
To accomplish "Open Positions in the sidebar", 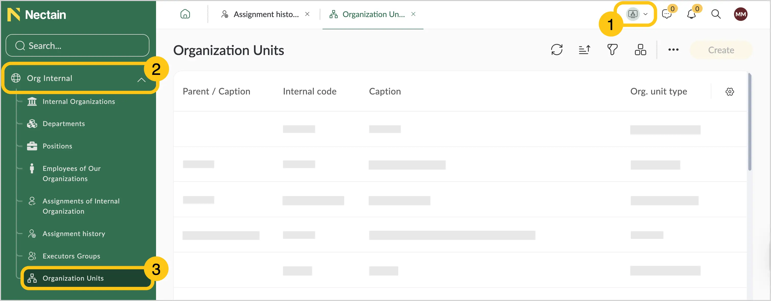I will 57,146.
